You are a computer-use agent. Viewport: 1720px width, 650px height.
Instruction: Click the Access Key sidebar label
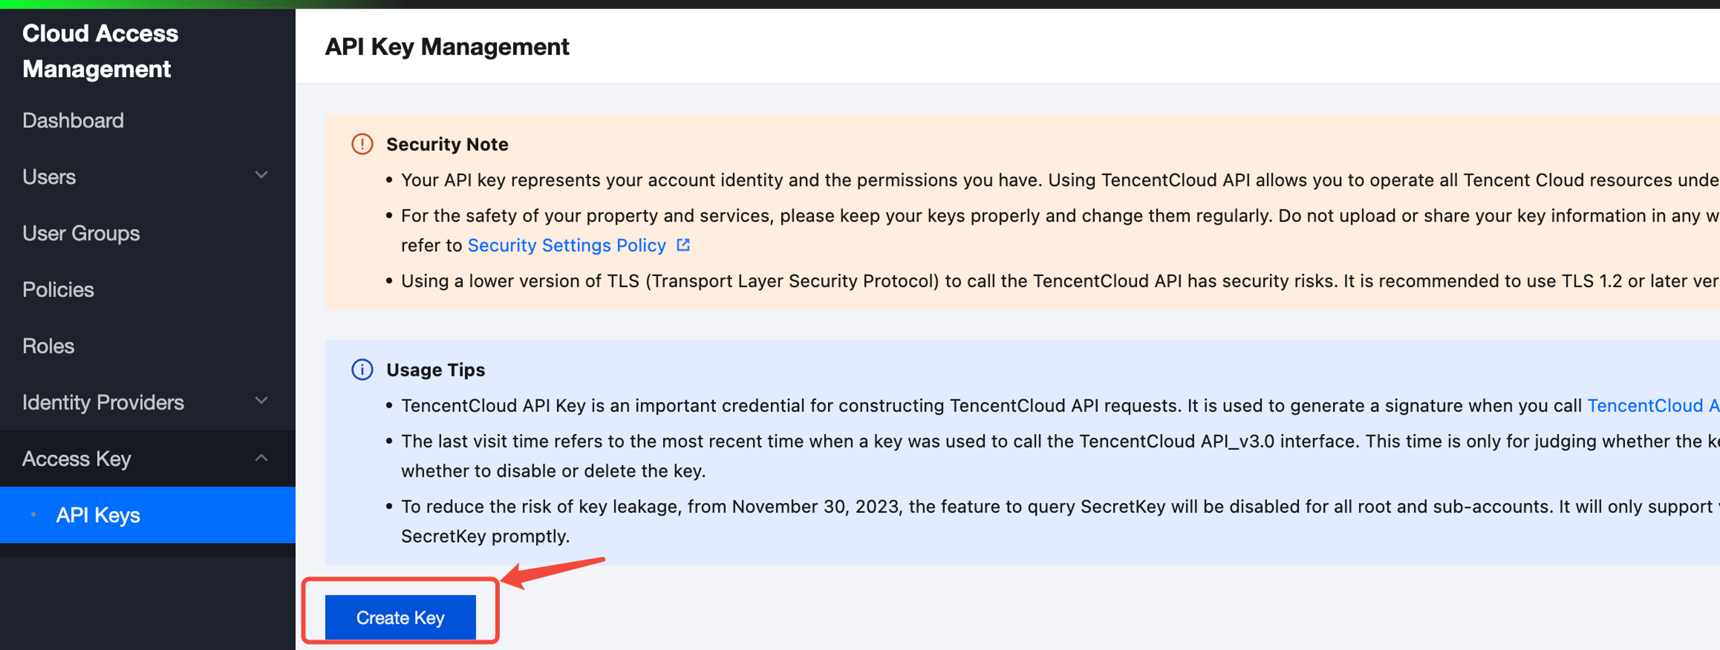(77, 459)
